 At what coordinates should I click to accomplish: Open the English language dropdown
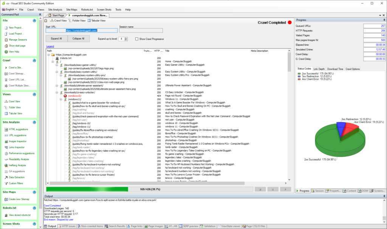tap(9, 9)
